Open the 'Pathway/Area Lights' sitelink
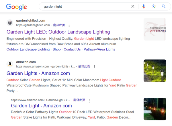Viewport: 172px width, 126px height. click(99, 50)
